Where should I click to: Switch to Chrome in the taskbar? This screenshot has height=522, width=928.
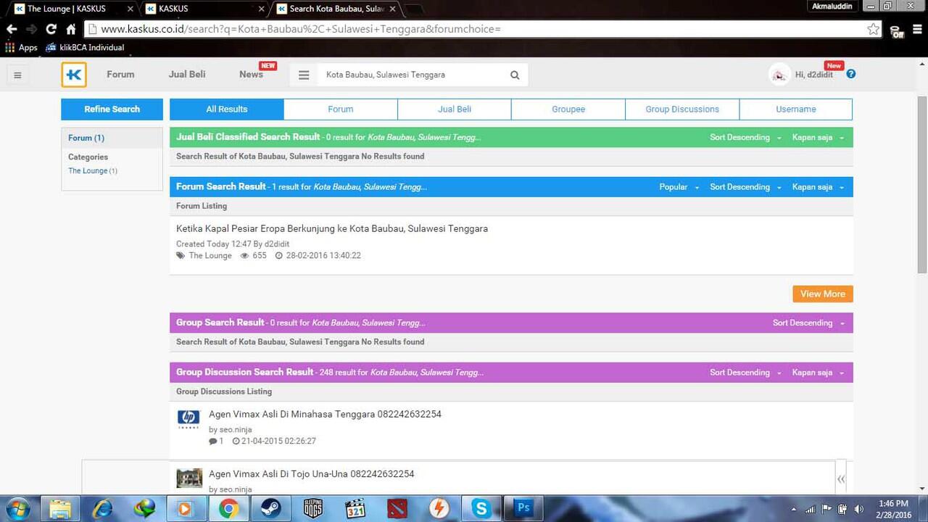tap(228, 508)
